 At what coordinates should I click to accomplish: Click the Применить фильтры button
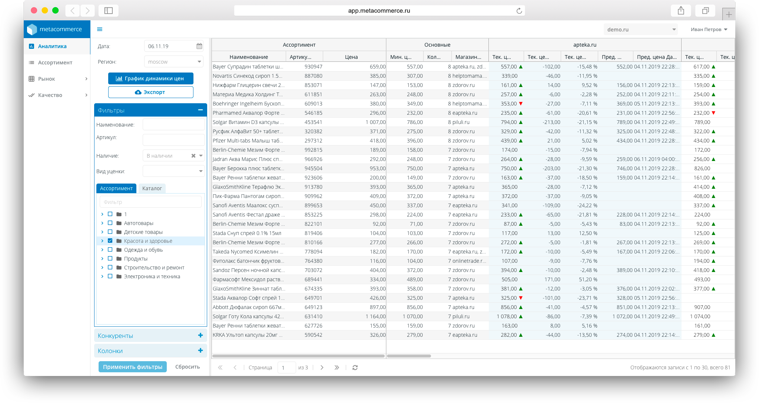click(x=133, y=367)
